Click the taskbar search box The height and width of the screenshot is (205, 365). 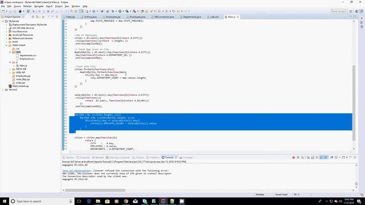(x=42, y=201)
